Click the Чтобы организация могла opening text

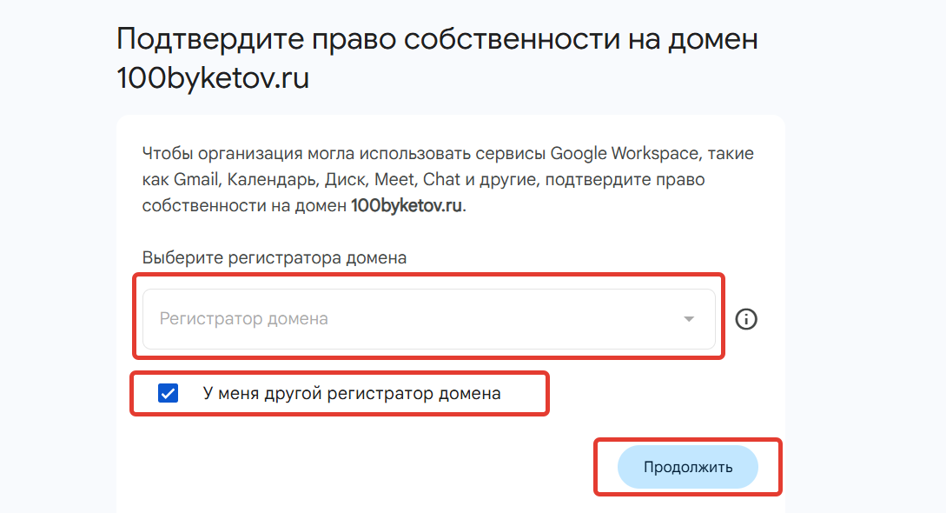click(248, 153)
